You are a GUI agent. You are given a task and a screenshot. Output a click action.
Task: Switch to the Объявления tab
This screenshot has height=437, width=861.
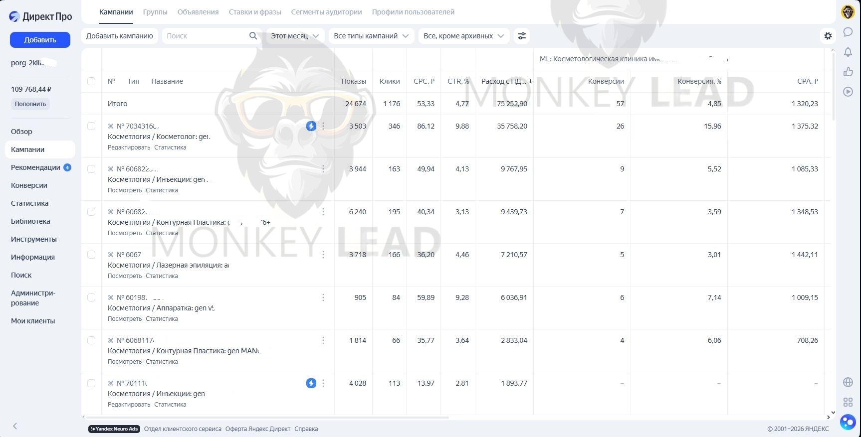198,12
